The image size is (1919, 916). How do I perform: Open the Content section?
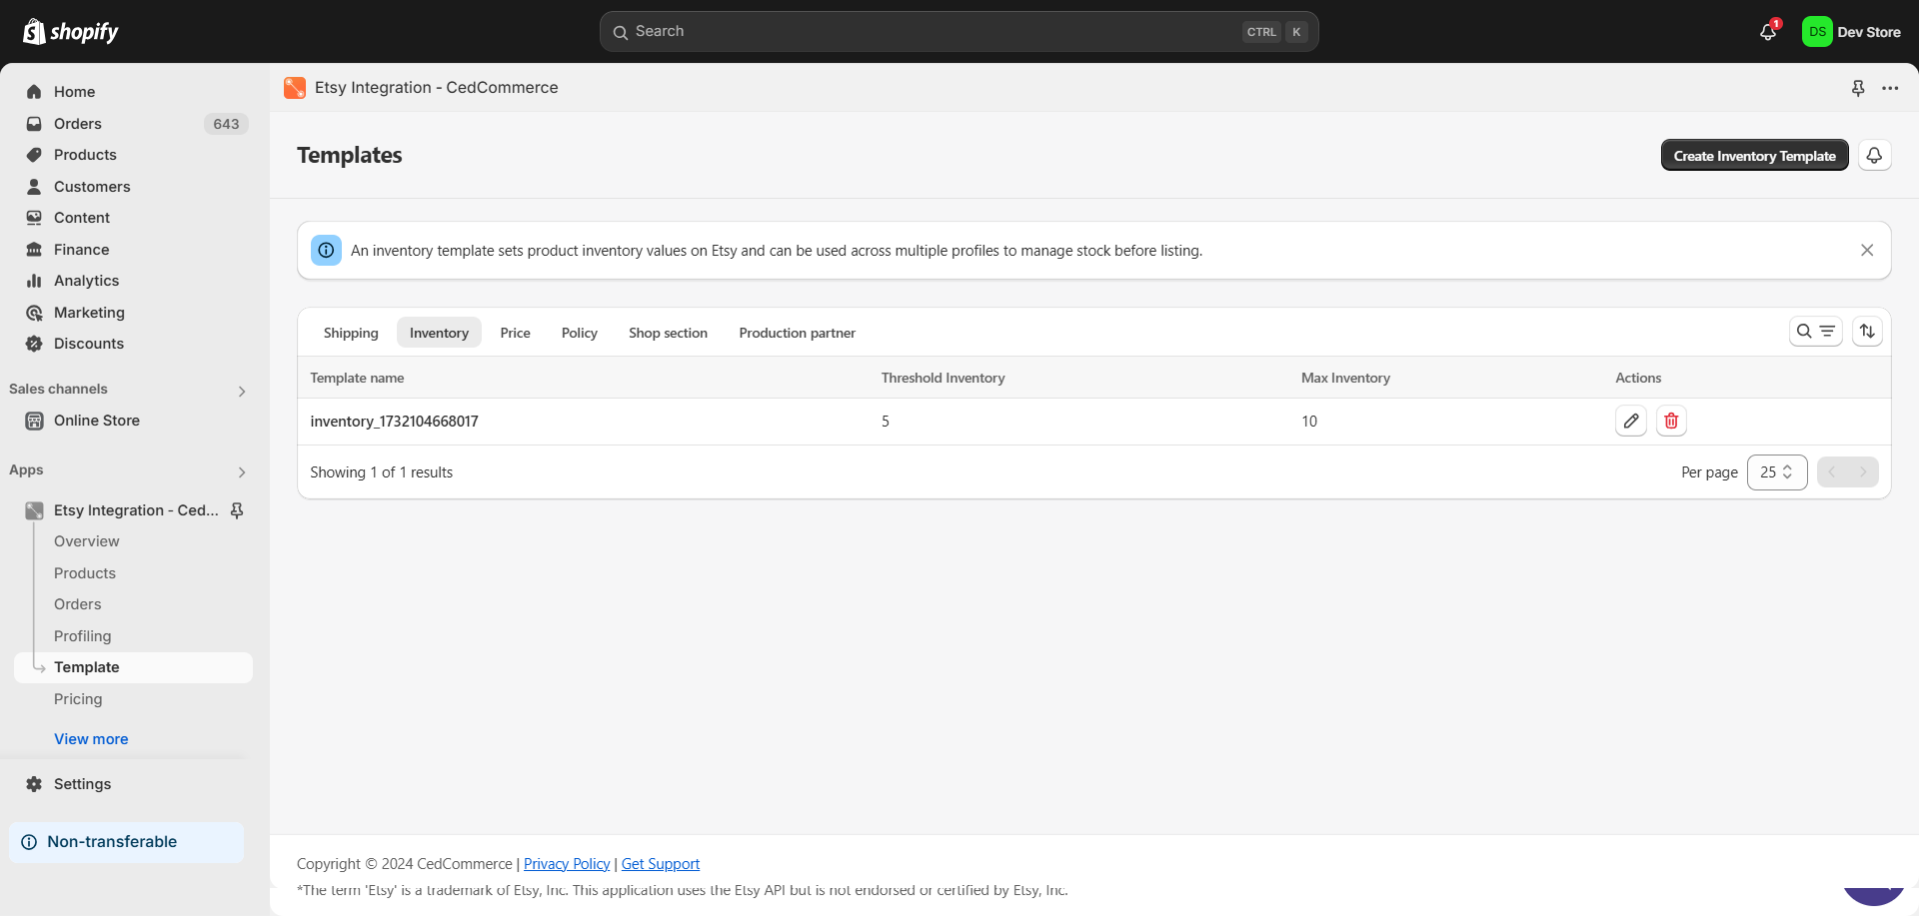[x=82, y=218]
